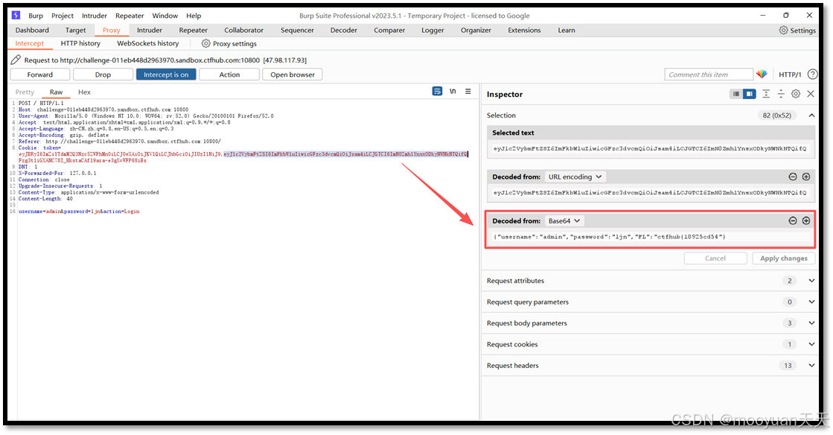The height and width of the screenshot is (435, 833).
Task: Select the Hex view tab
Action: pyautogui.click(x=84, y=92)
